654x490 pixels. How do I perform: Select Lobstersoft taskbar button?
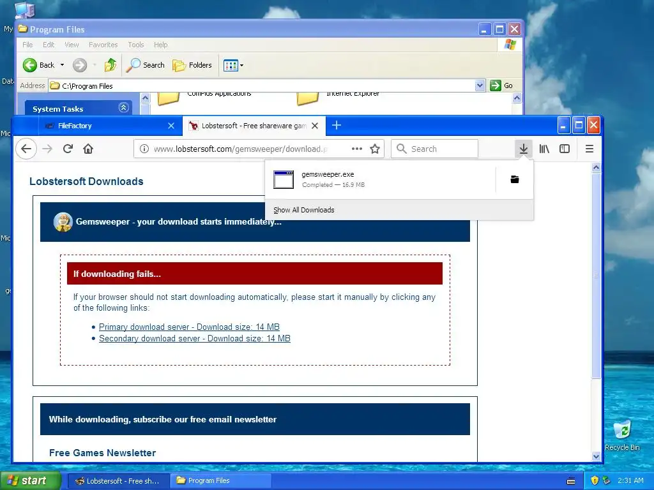118,481
